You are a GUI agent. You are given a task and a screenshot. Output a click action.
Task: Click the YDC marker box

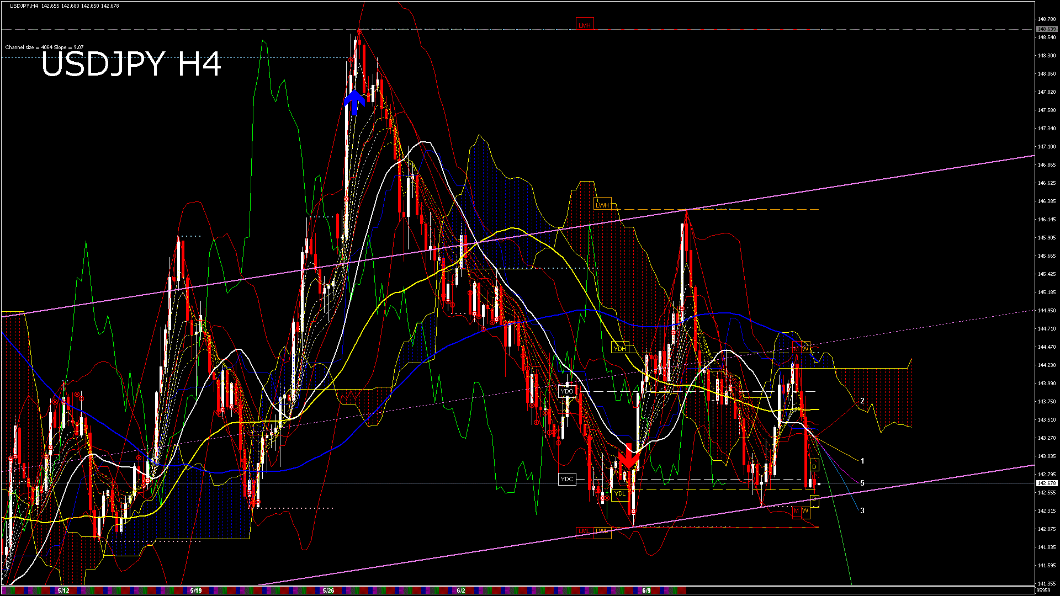[x=567, y=479]
